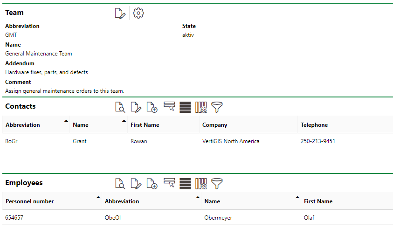The width and height of the screenshot is (393, 228).
Task: Click the list rows icon in Employees toolbar
Action: point(185,184)
